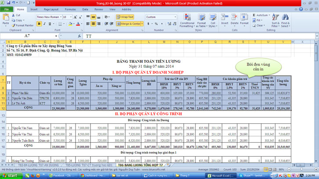The width and height of the screenshot is (319, 179).
Task: Click the Font Color letter A icon
Action: tap(78, 24)
